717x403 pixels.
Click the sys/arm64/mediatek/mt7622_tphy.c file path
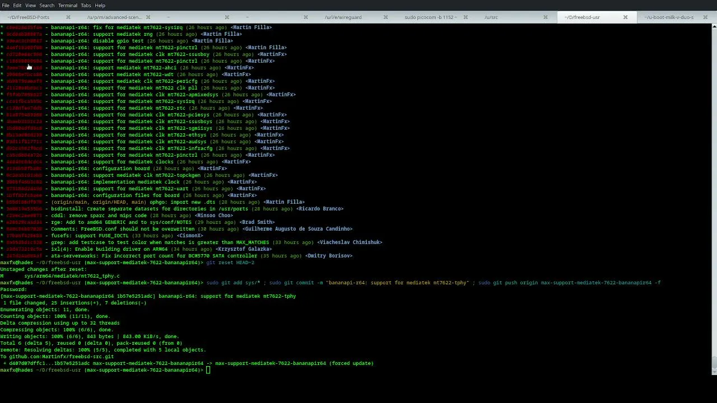point(72,276)
